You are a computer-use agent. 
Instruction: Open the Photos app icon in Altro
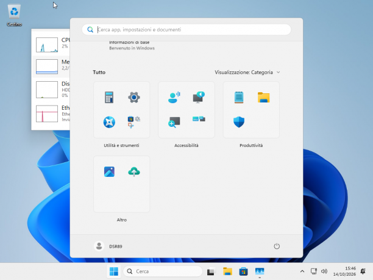(x=109, y=171)
